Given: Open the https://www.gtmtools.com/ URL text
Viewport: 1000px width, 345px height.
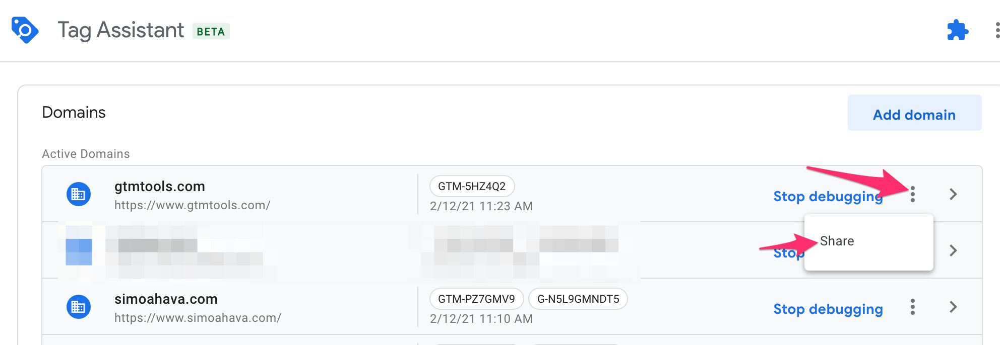Looking at the screenshot, I should point(192,205).
